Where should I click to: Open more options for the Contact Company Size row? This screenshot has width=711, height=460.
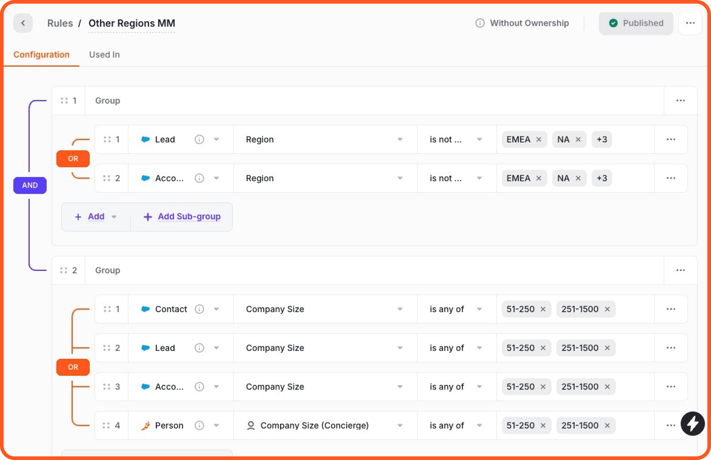671,309
